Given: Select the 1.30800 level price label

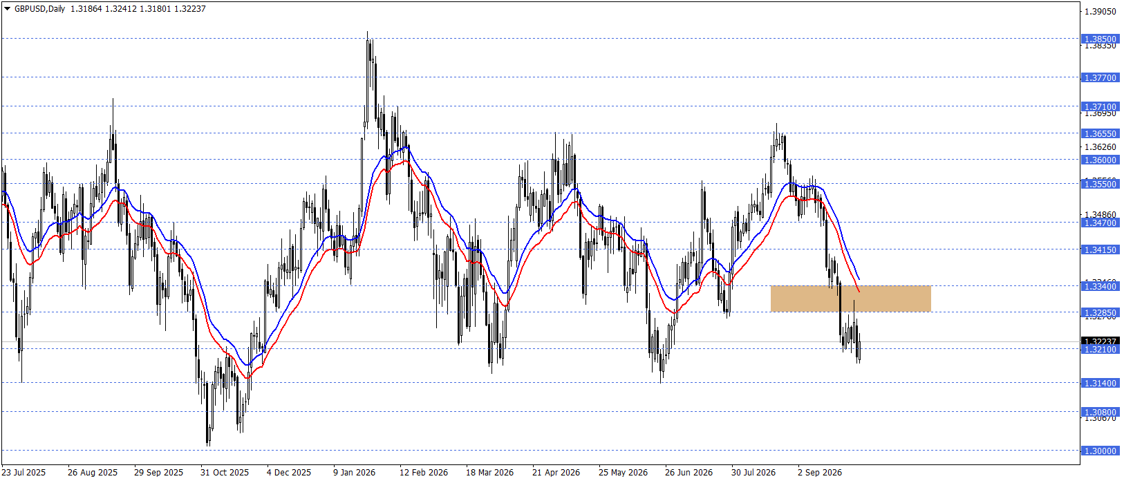Looking at the screenshot, I should click(x=1100, y=412).
